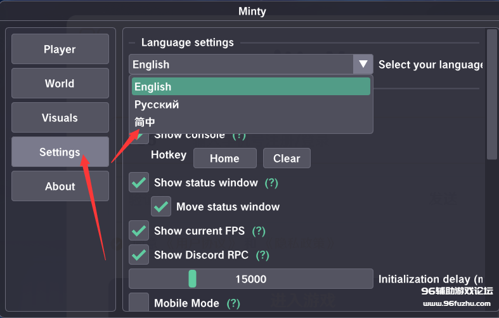Click the vertical scrollbar in settings panel
The height and width of the screenshot is (318, 499).
tap(491, 95)
